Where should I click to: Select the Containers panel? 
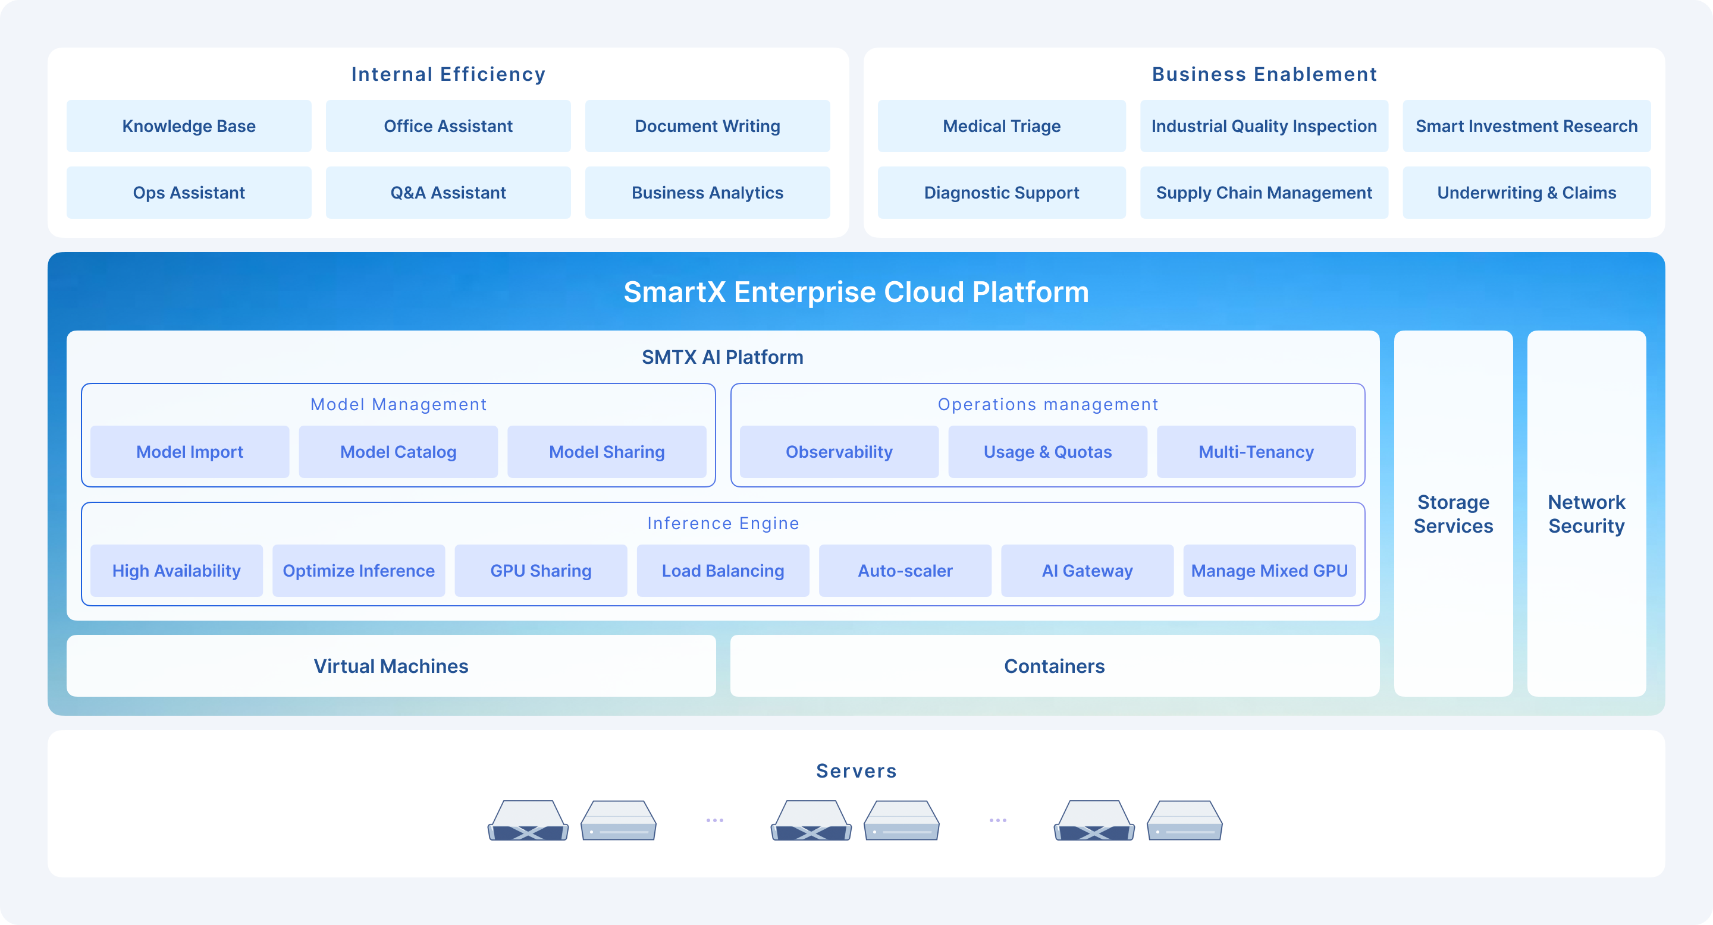tap(1055, 666)
